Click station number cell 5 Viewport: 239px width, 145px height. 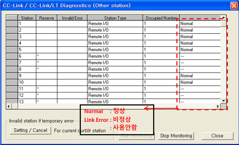pos(27,50)
